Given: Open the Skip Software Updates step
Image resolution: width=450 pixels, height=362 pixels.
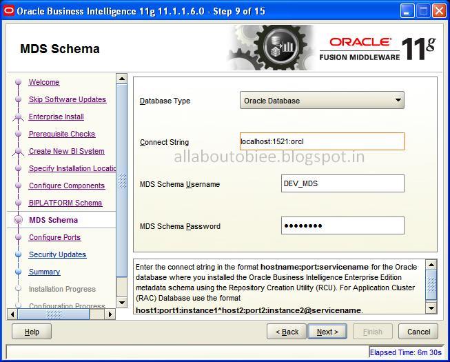Looking at the screenshot, I should (x=68, y=99).
